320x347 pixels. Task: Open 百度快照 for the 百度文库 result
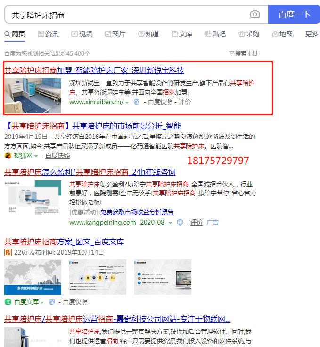tap(75, 302)
